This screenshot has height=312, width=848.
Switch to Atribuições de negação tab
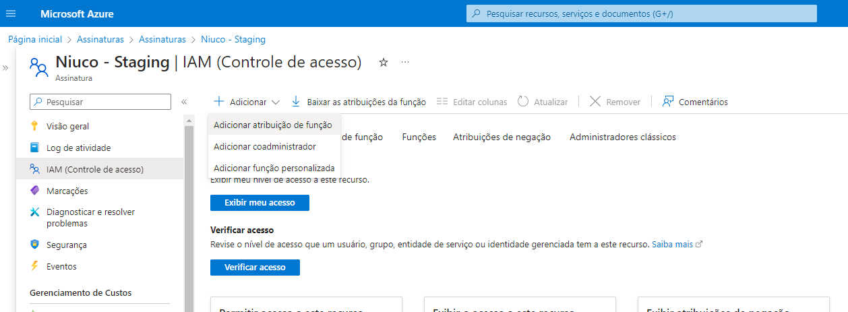pos(502,137)
